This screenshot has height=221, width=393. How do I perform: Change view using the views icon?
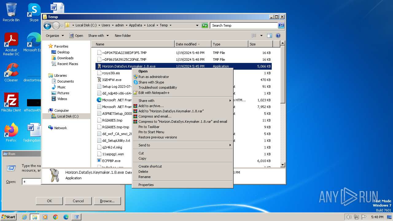click(x=254, y=36)
